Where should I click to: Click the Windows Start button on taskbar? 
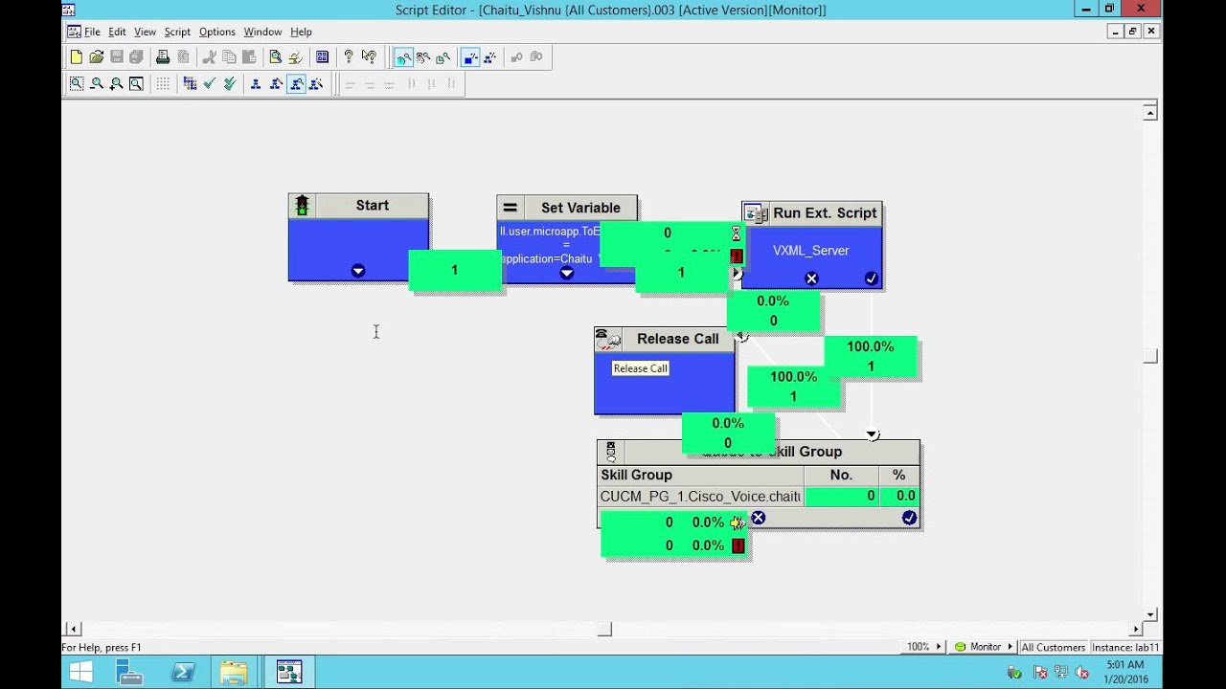[x=81, y=673]
